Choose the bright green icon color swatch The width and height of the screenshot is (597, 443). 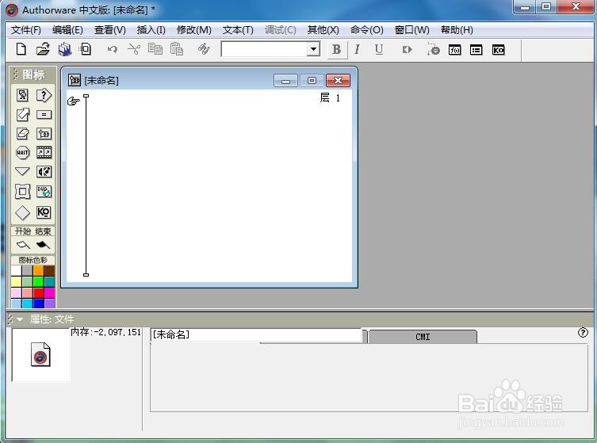pos(39,281)
